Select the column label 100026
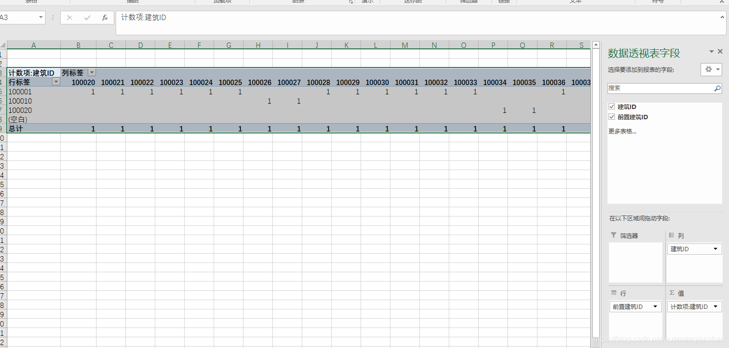The width and height of the screenshot is (729, 348). click(260, 82)
